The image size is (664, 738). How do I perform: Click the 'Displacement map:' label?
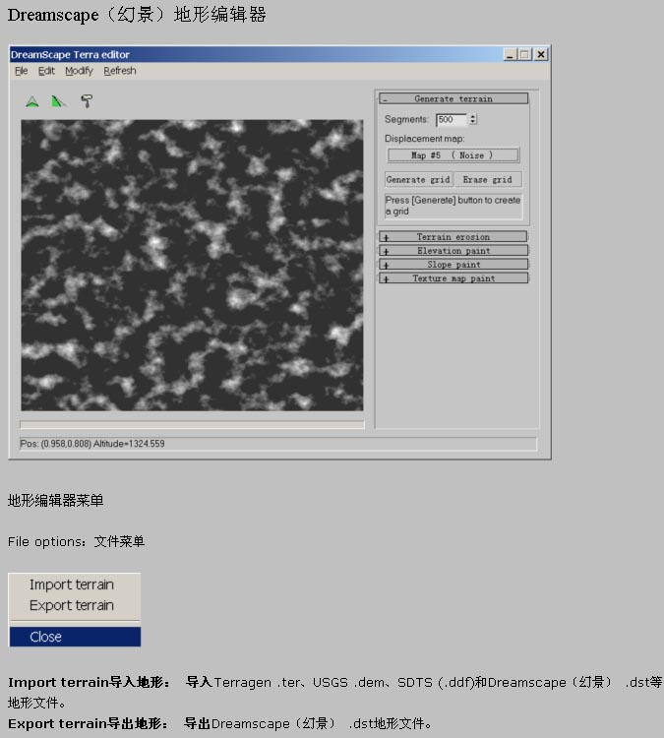pos(425,139)
